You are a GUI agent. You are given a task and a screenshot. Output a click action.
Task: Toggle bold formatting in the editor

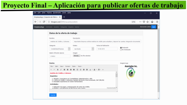click(58, 70)
